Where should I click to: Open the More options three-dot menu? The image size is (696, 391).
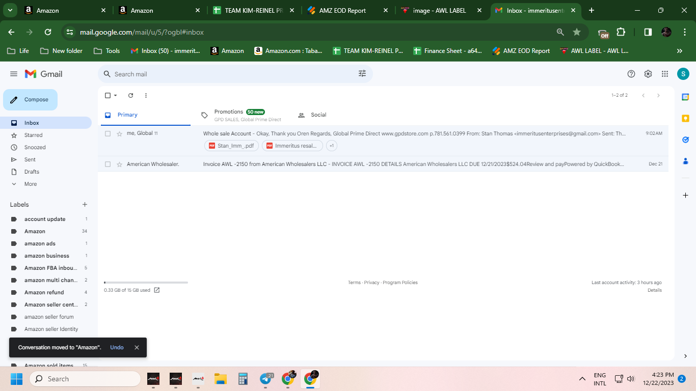click(146, 95)
